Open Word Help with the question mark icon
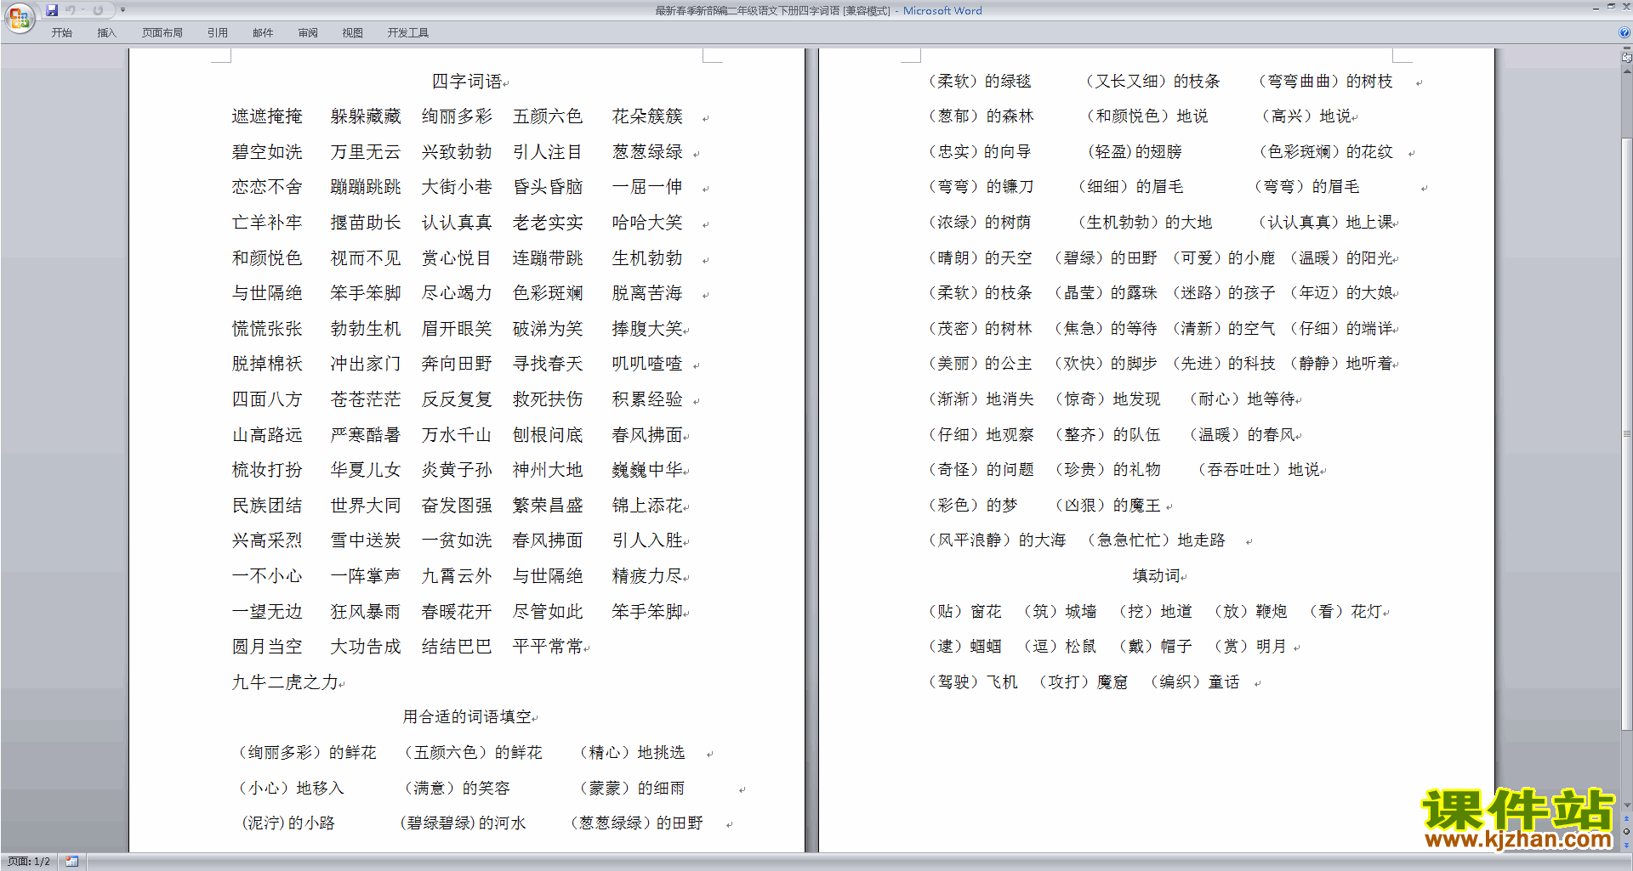 coord(1624,32)
